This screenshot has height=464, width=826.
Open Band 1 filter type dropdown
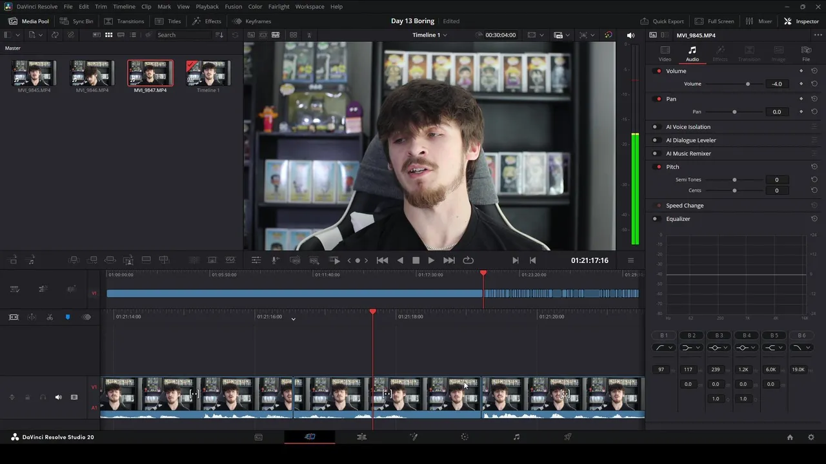click(664, 347)
